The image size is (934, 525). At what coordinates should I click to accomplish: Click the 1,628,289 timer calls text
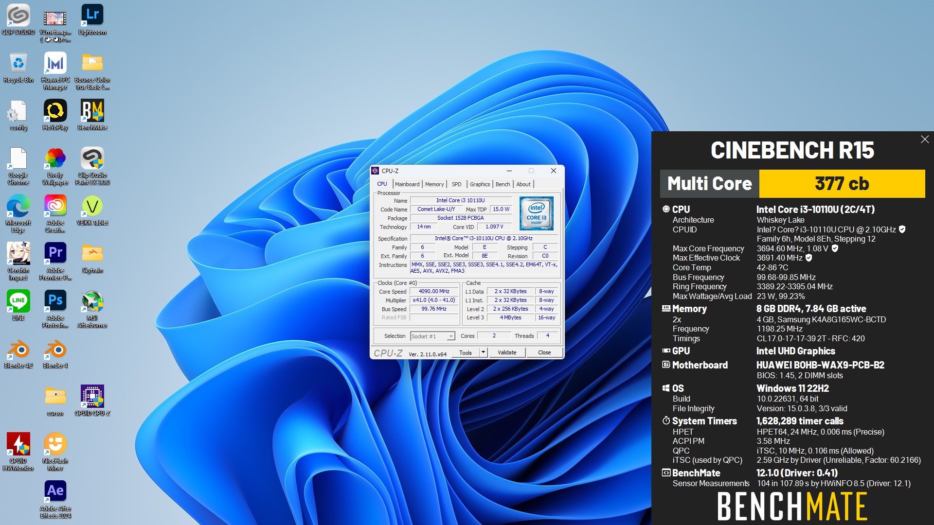point(800,421)
